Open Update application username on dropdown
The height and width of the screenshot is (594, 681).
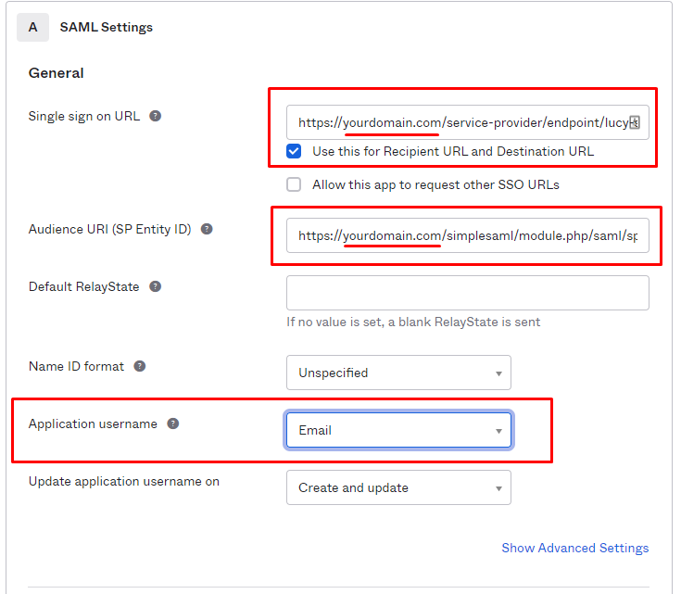(398, 487)
